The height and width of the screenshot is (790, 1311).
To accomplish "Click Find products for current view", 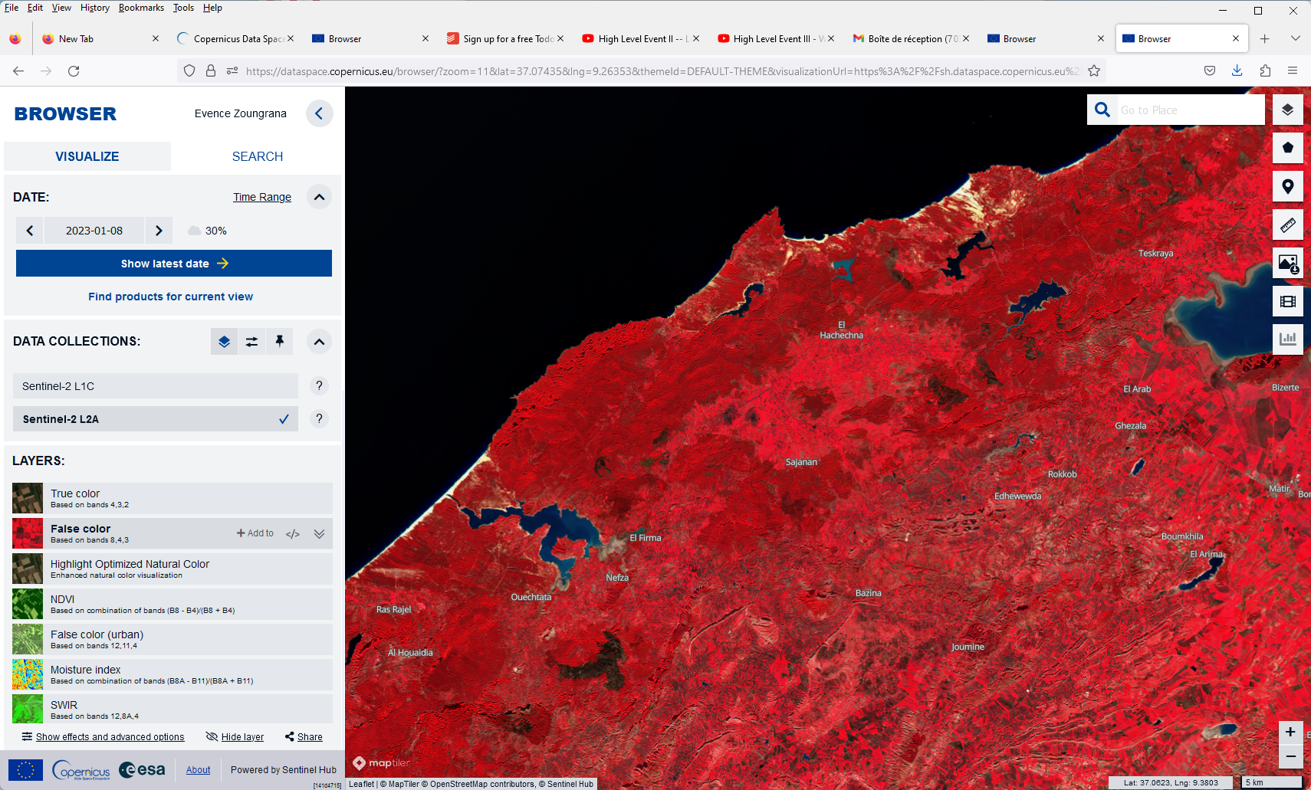I will 170,297.
